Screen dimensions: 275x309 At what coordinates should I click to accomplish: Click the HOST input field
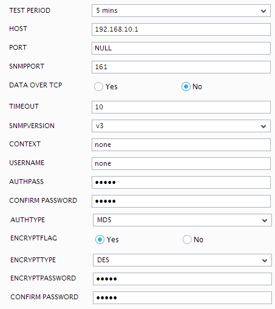click(181, 30)
